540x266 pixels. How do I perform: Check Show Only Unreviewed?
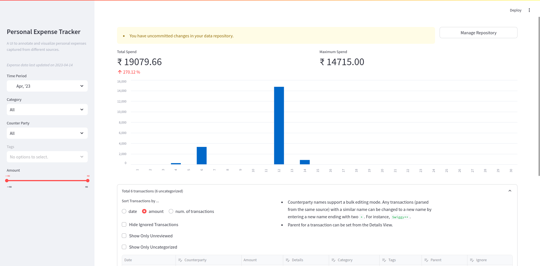(124, 236)
